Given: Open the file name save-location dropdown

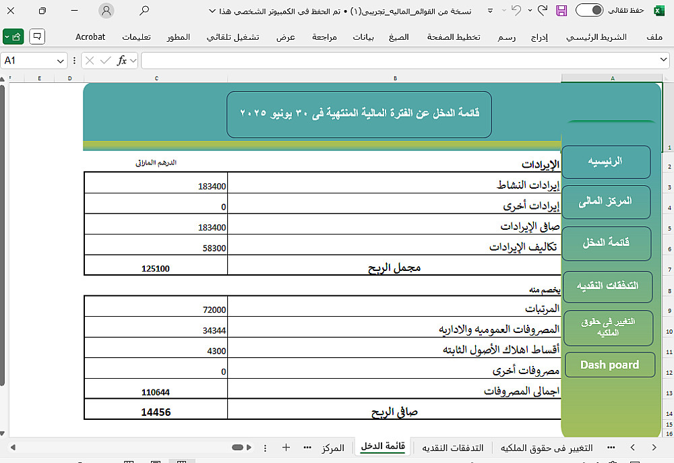Looking at the screenshot, I should (x=212, y=11).
